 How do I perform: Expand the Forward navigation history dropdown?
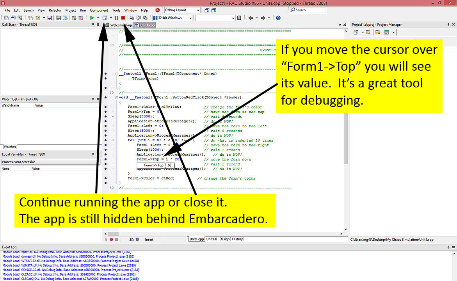(x=269, y=18)
